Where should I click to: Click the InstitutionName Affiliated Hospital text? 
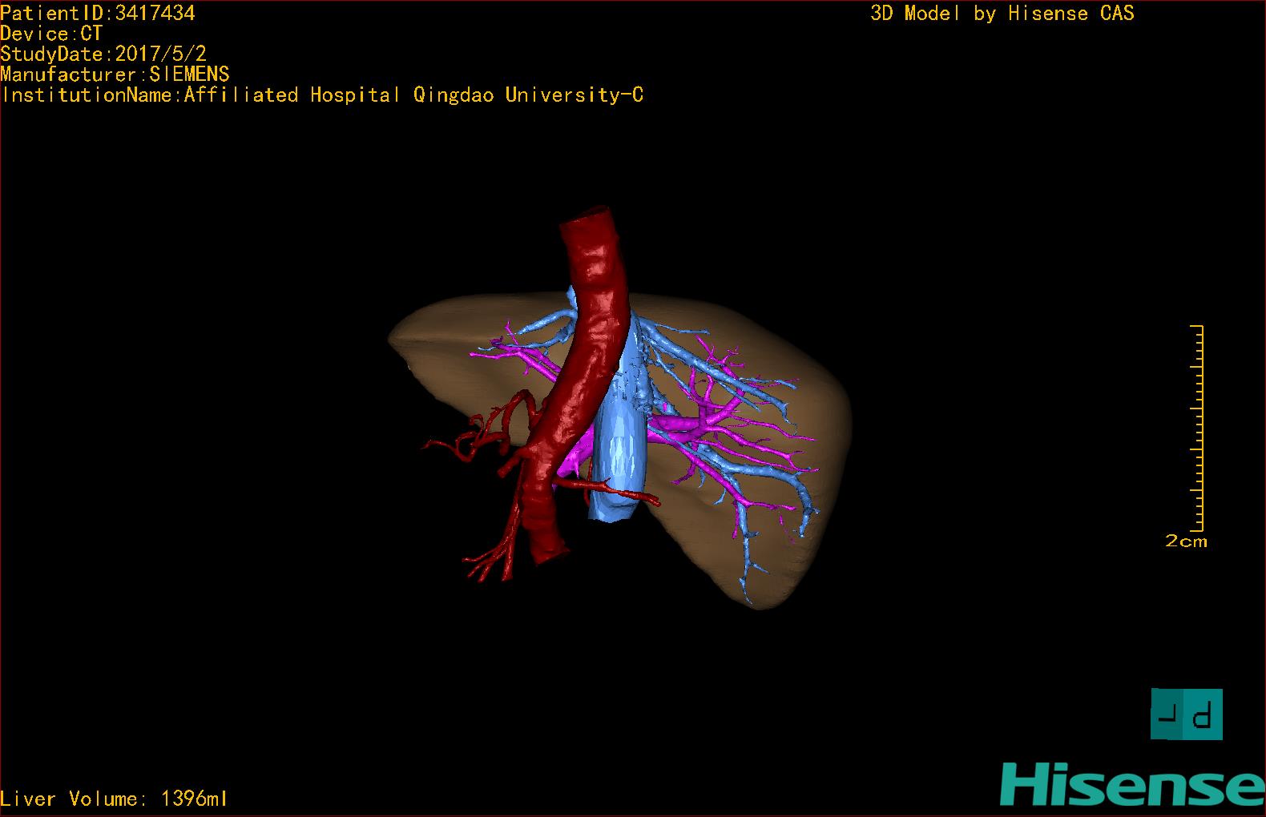point(322,95)
